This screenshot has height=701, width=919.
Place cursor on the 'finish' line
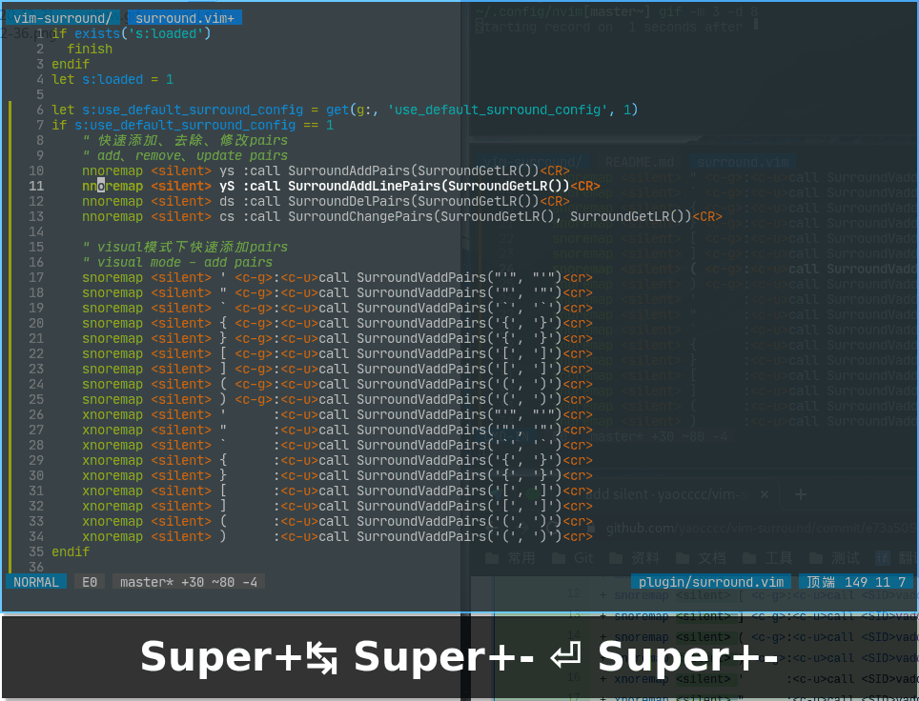coord(90,49)
